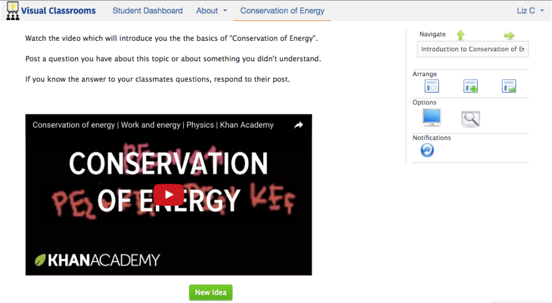Image resolution: width=552 pixels, height=303 pixels.
Task: Go to Student Dashboard
Action: tap(147, 11)
